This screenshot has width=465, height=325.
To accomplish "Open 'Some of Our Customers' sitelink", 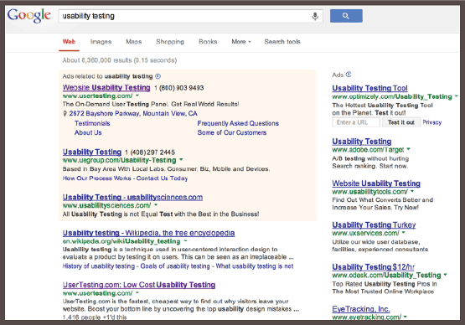I will pos(232,132).
